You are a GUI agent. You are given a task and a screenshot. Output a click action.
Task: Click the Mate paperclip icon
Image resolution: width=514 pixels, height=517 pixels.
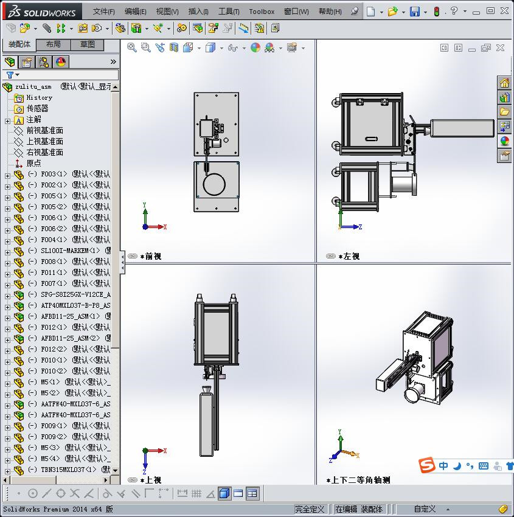(x=47, y=29)
